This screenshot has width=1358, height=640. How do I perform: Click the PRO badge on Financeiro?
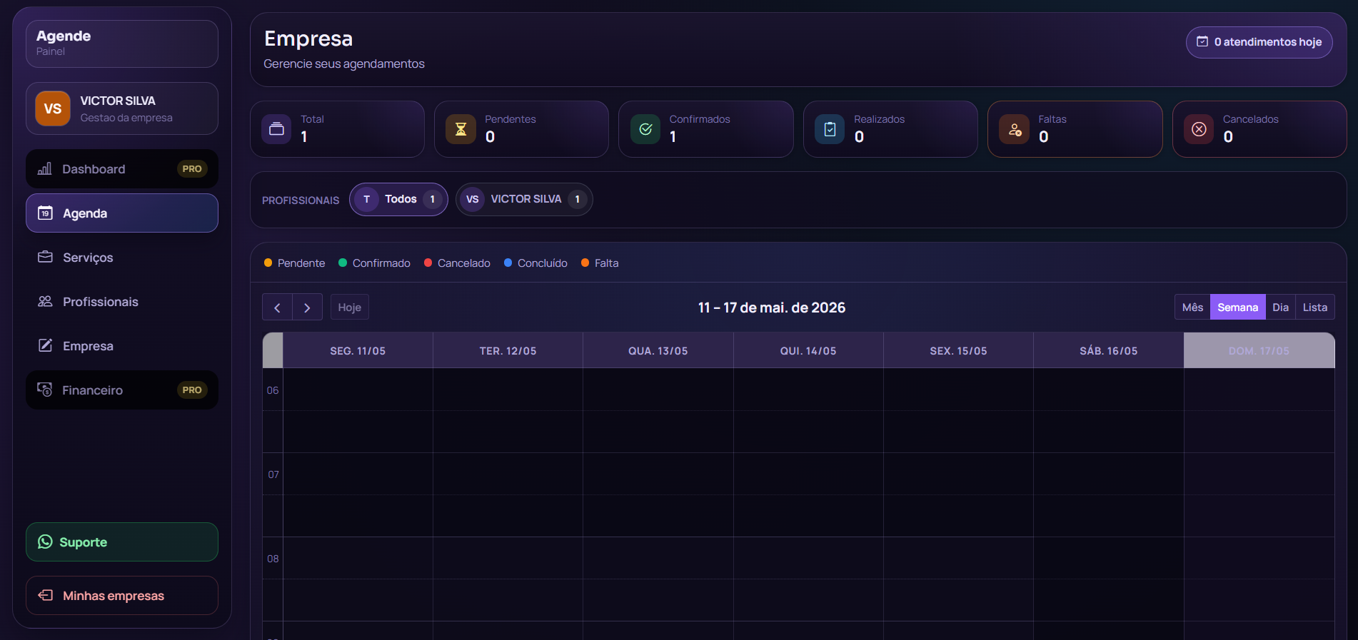tap(192, 390)
